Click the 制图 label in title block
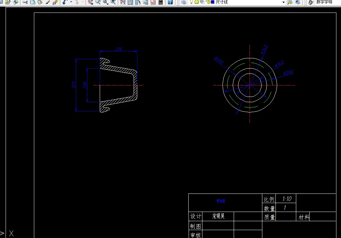This screenshot has height=238, width=341. click(x=196, y=226)
